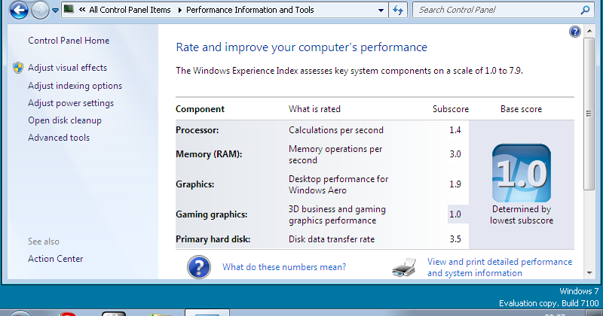
Task: Click the Windows Experience Index description text
Action: coord(349,71)
